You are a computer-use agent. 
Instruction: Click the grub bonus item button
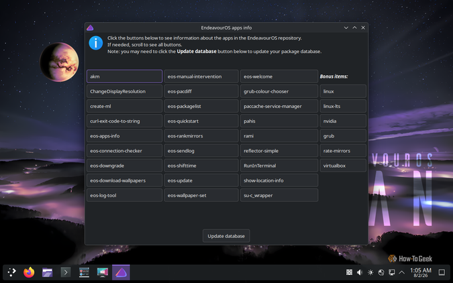(x=343, y=136)
